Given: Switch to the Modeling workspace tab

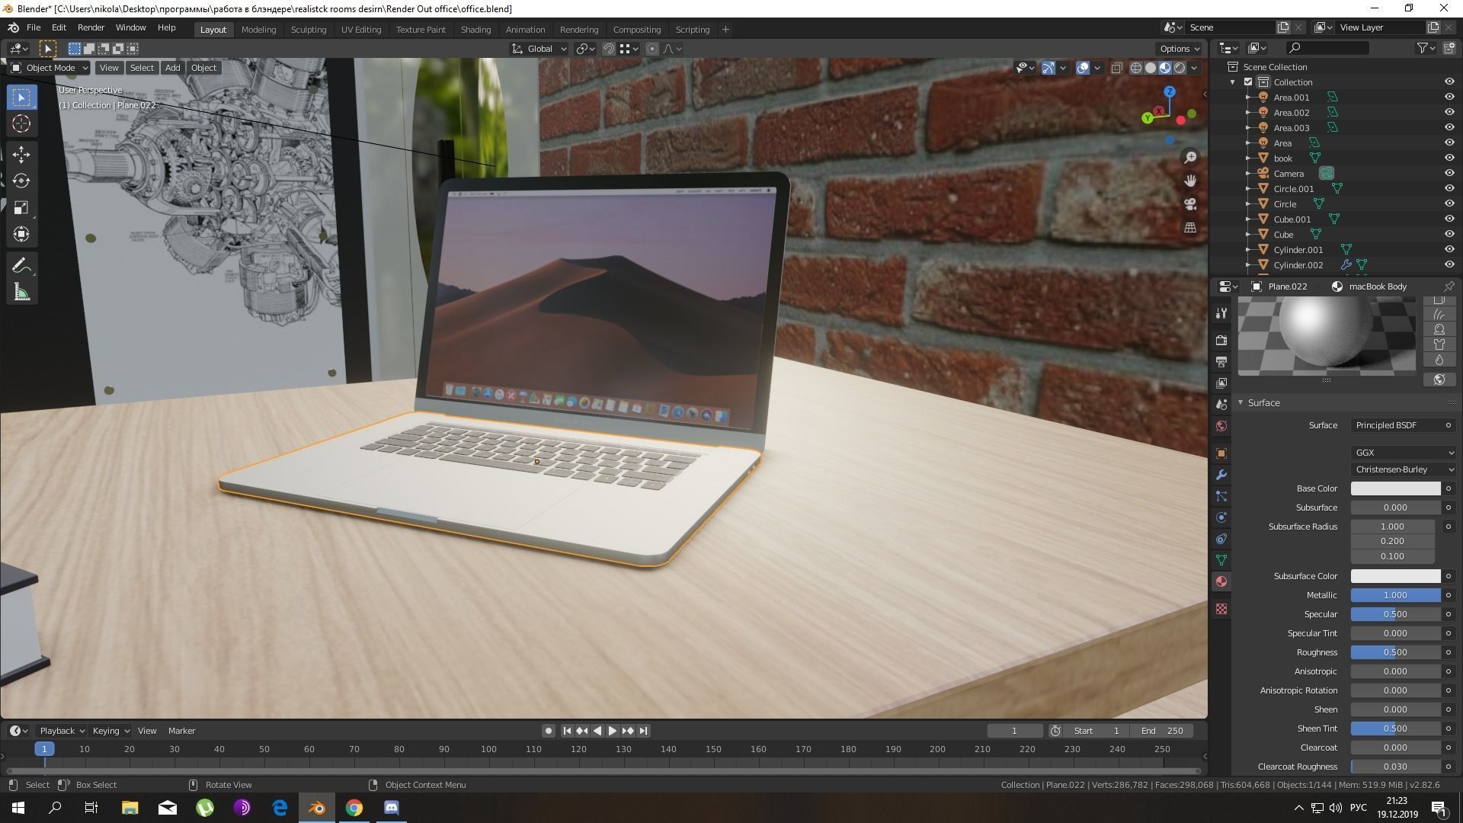Looking at the screenshot, I should (258, 30).
